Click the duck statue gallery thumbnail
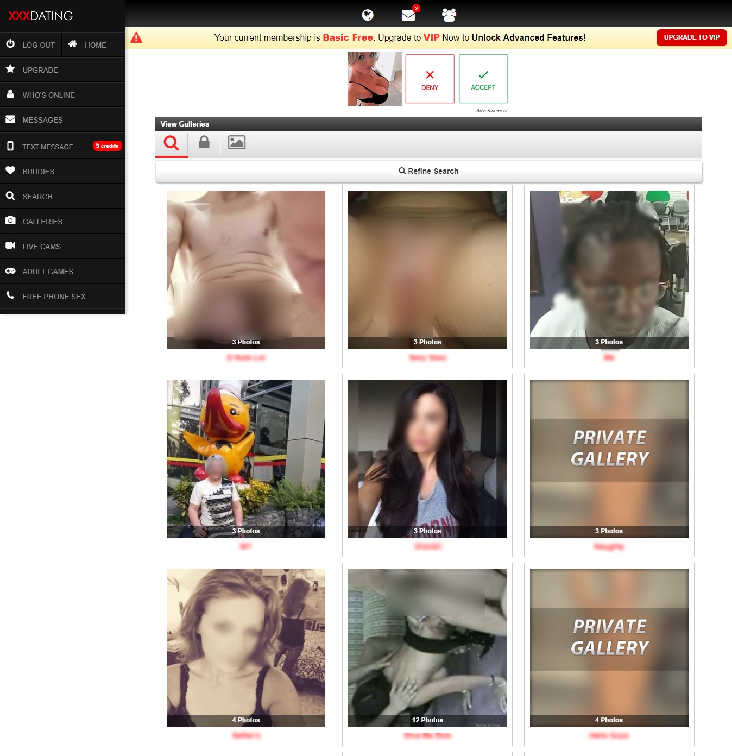The height and width of the screenshot is (756, 732). coord(246,459)
